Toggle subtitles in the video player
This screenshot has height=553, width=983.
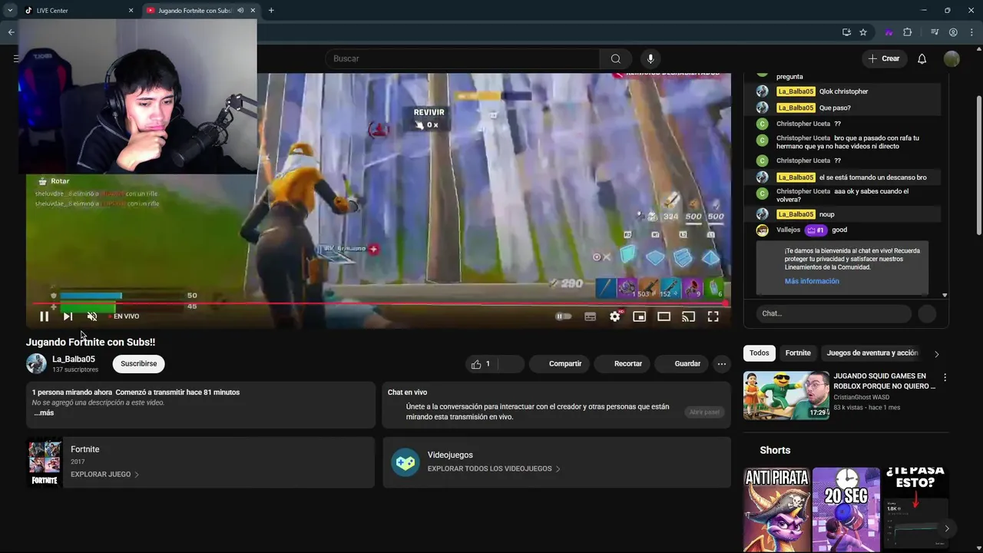[590, 316]
